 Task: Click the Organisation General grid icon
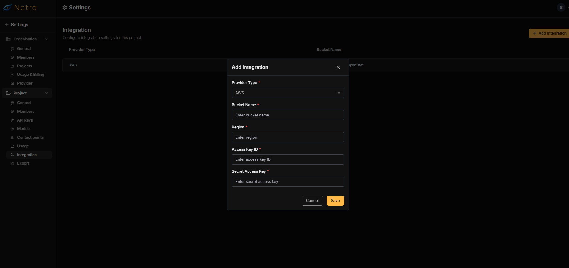pos(12,49)
